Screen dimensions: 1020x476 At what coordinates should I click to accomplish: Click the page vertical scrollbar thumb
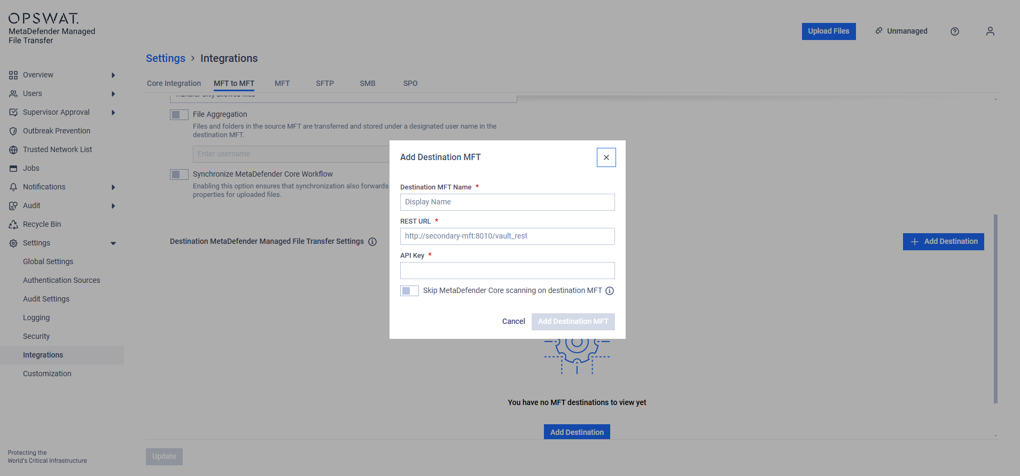point(995,309)
